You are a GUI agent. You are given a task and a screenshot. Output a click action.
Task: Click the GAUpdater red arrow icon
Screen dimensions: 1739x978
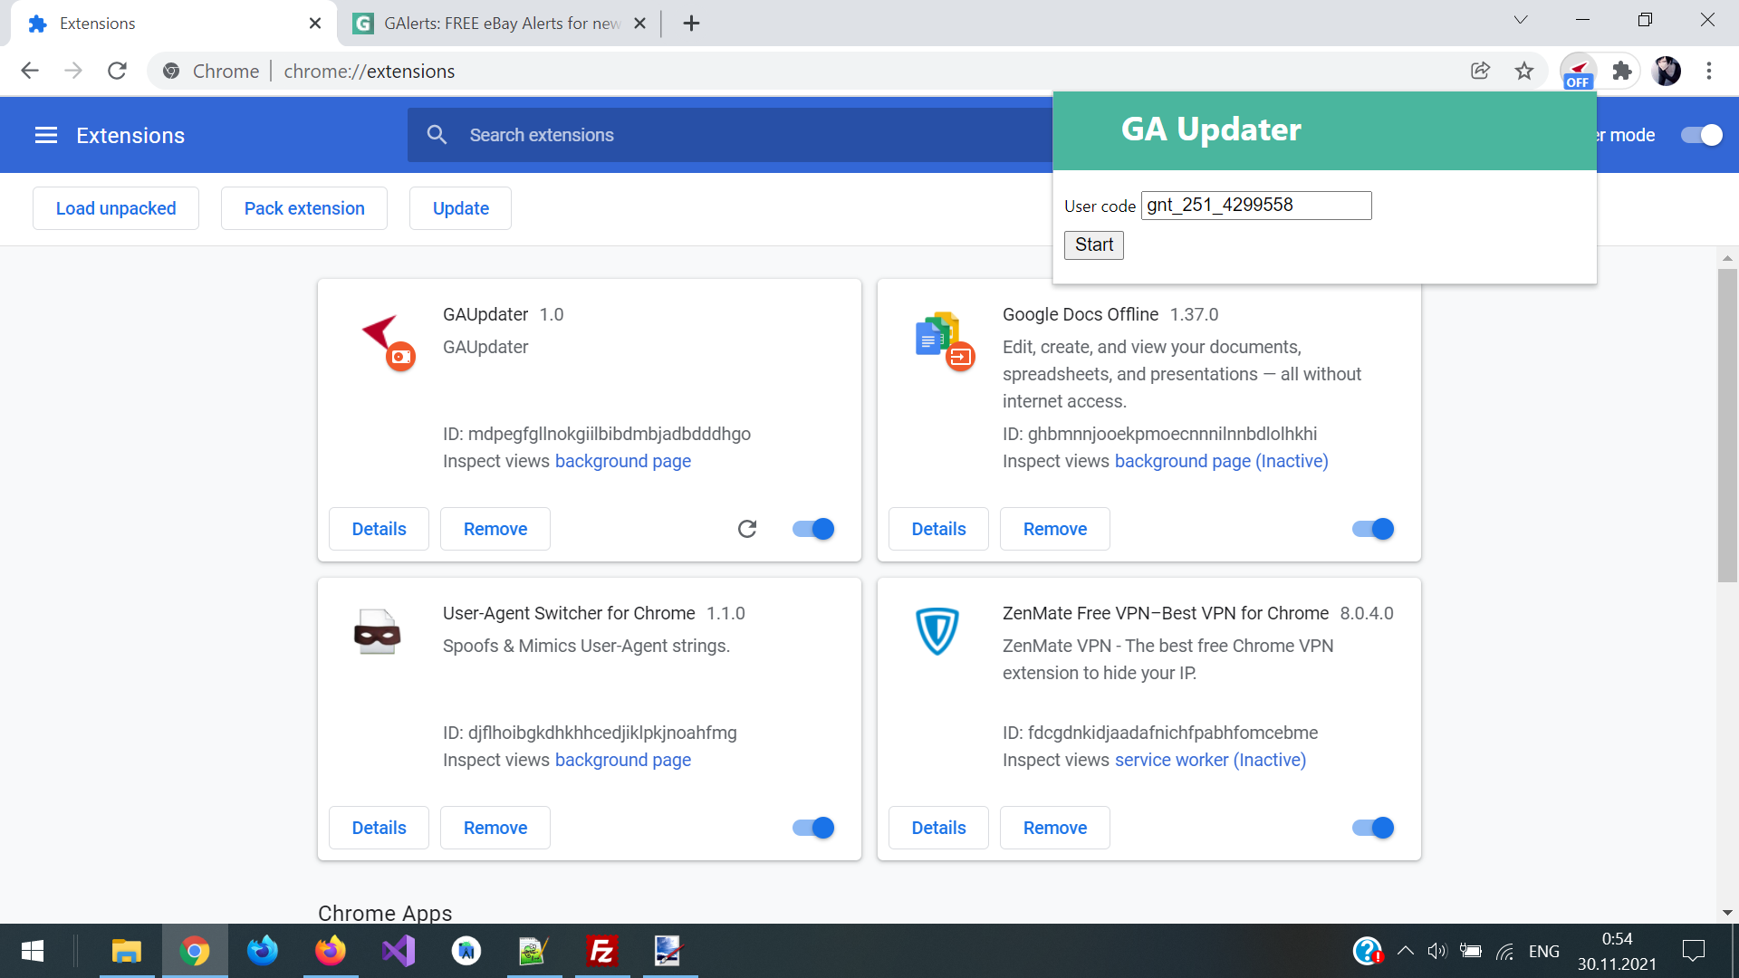(x=388, y=341)
